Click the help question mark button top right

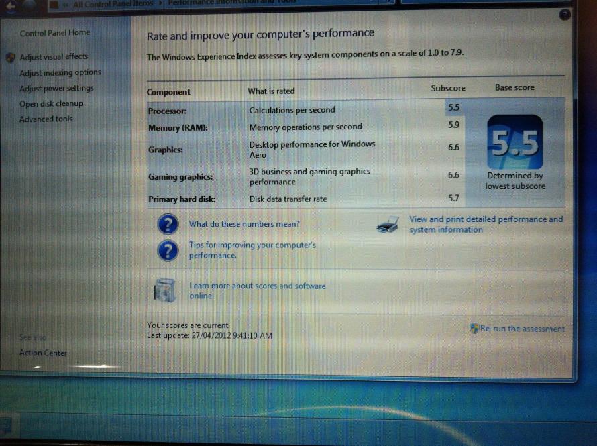coord(565,15)
